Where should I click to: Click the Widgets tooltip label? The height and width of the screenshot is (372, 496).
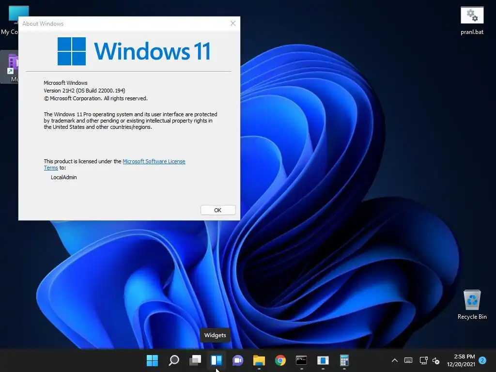[x=215, y=335]
